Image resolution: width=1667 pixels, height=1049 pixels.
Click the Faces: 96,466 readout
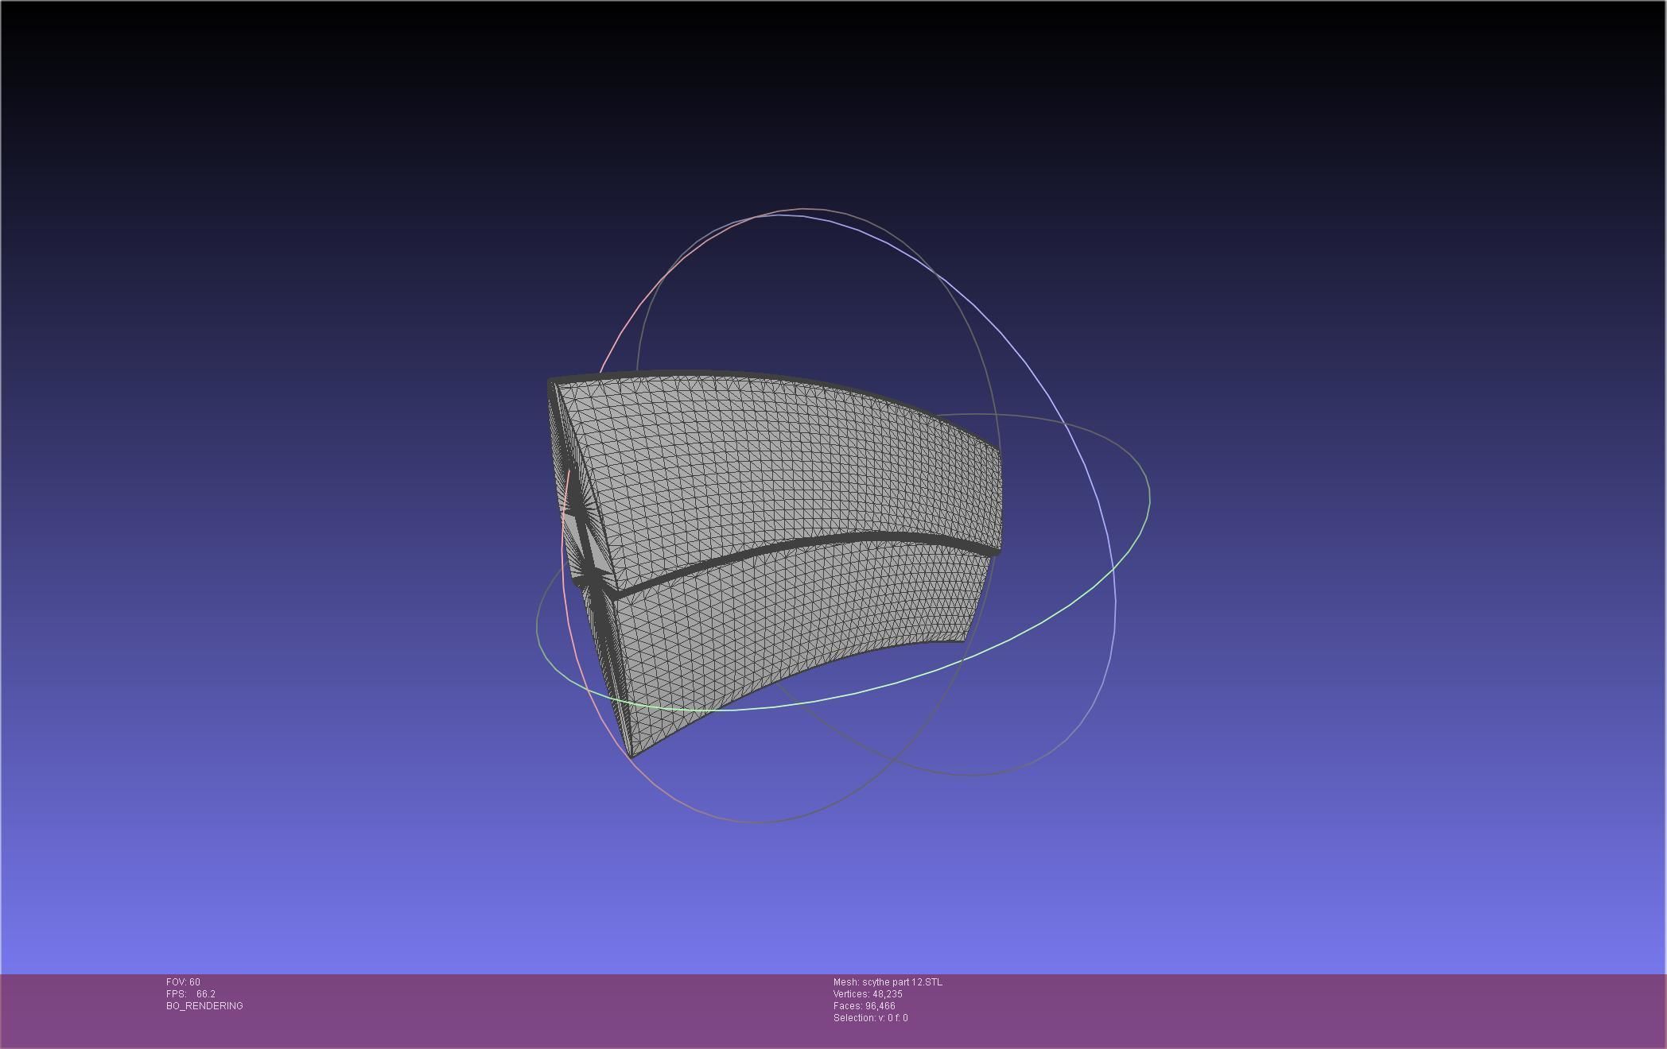[x=864, y=1006]
